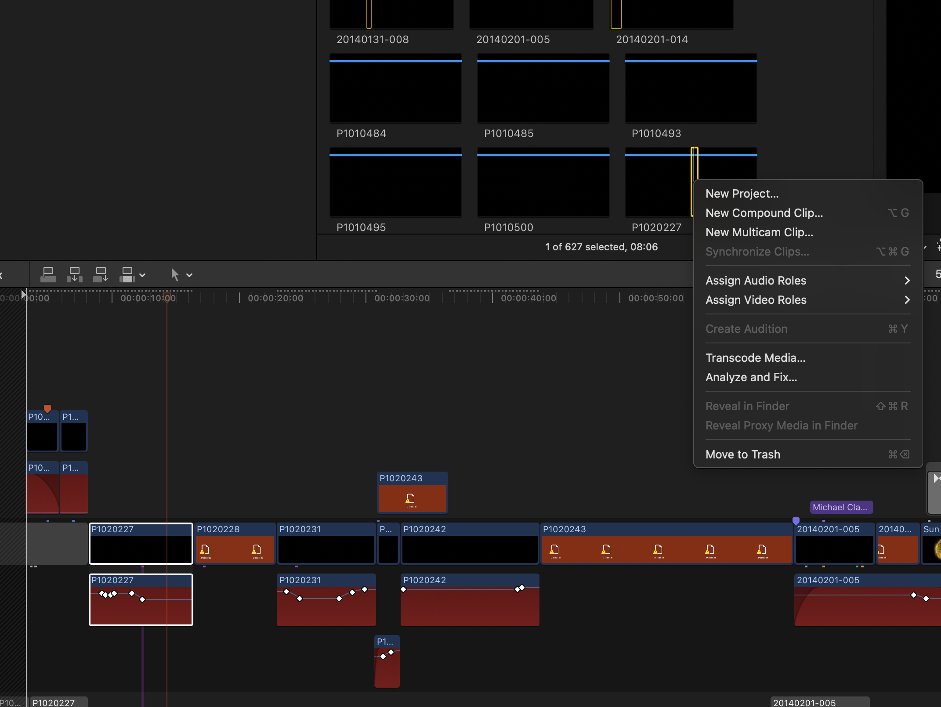This screenshot has height=707, width=941.
Task: Select Move to Trash menu entry
Action: click(x=743, y=454)
